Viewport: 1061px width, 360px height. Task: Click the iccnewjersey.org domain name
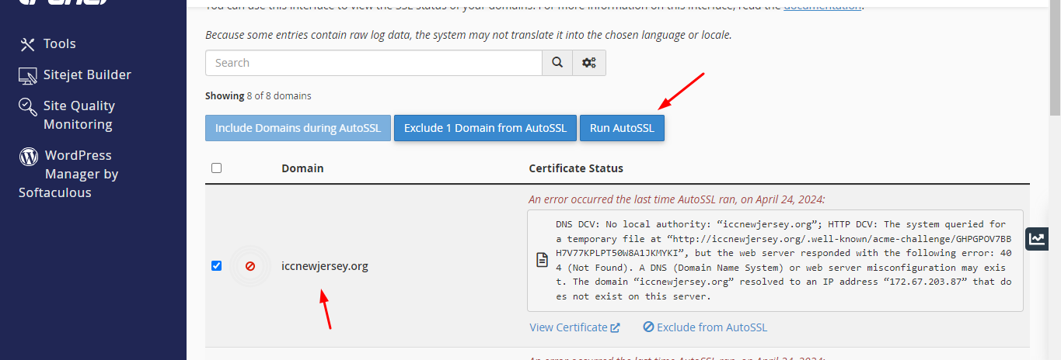[325, 265]
